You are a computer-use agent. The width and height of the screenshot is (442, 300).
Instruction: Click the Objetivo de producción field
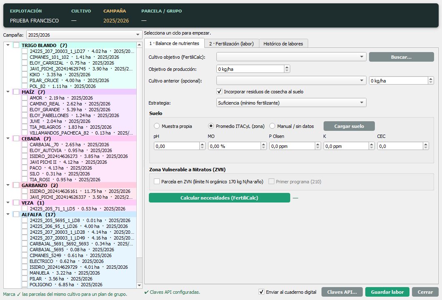tap(250, 69)
